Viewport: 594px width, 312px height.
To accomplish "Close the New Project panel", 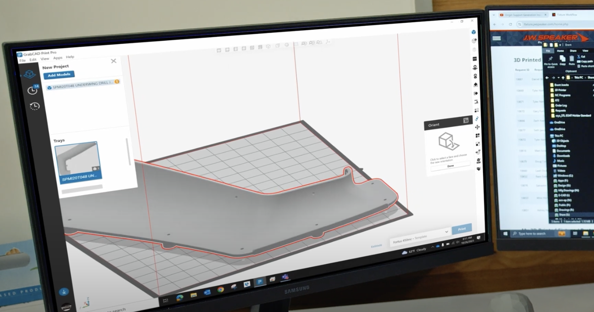I will click(x=113, y=61).
